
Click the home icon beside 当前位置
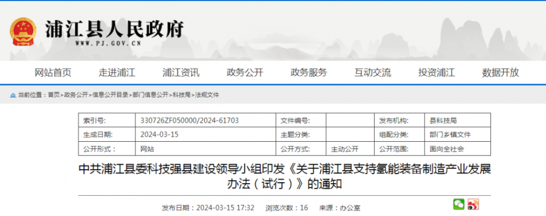[x=13, y=95]
